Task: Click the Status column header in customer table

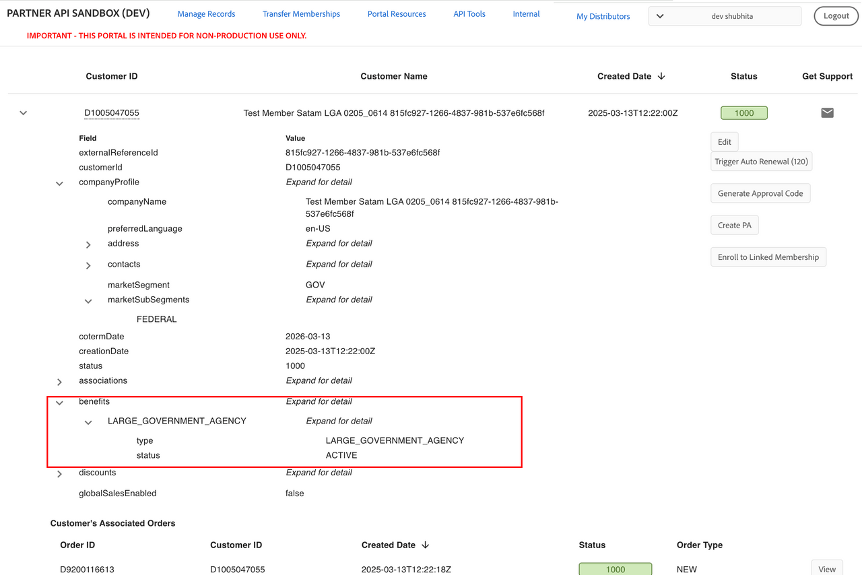Action: pos(744,76)
